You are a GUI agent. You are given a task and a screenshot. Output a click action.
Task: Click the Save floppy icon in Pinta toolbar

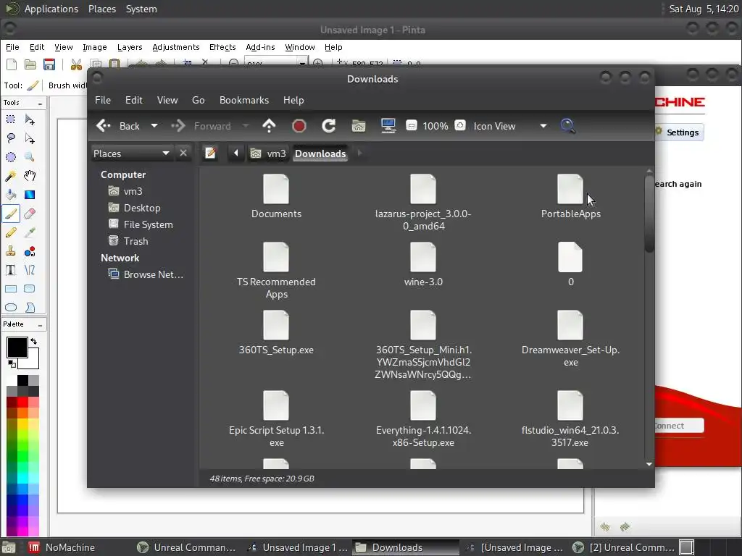(x=49, y=64)
